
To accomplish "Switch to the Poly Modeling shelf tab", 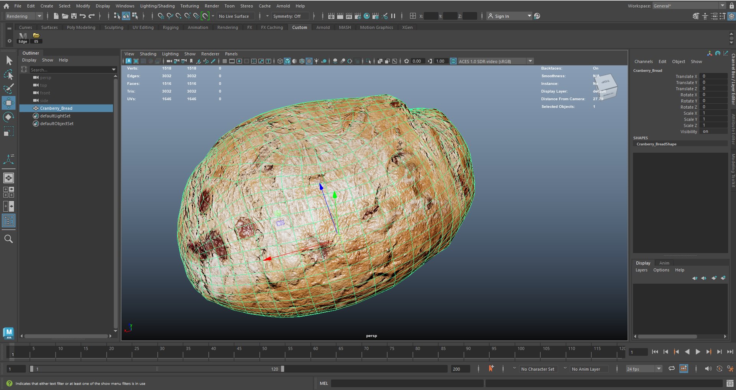I will tap(81, 28).
